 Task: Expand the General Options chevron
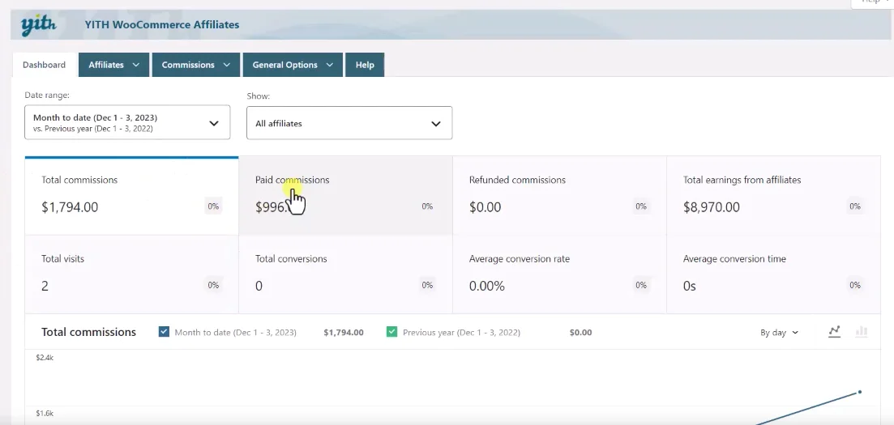330,65
